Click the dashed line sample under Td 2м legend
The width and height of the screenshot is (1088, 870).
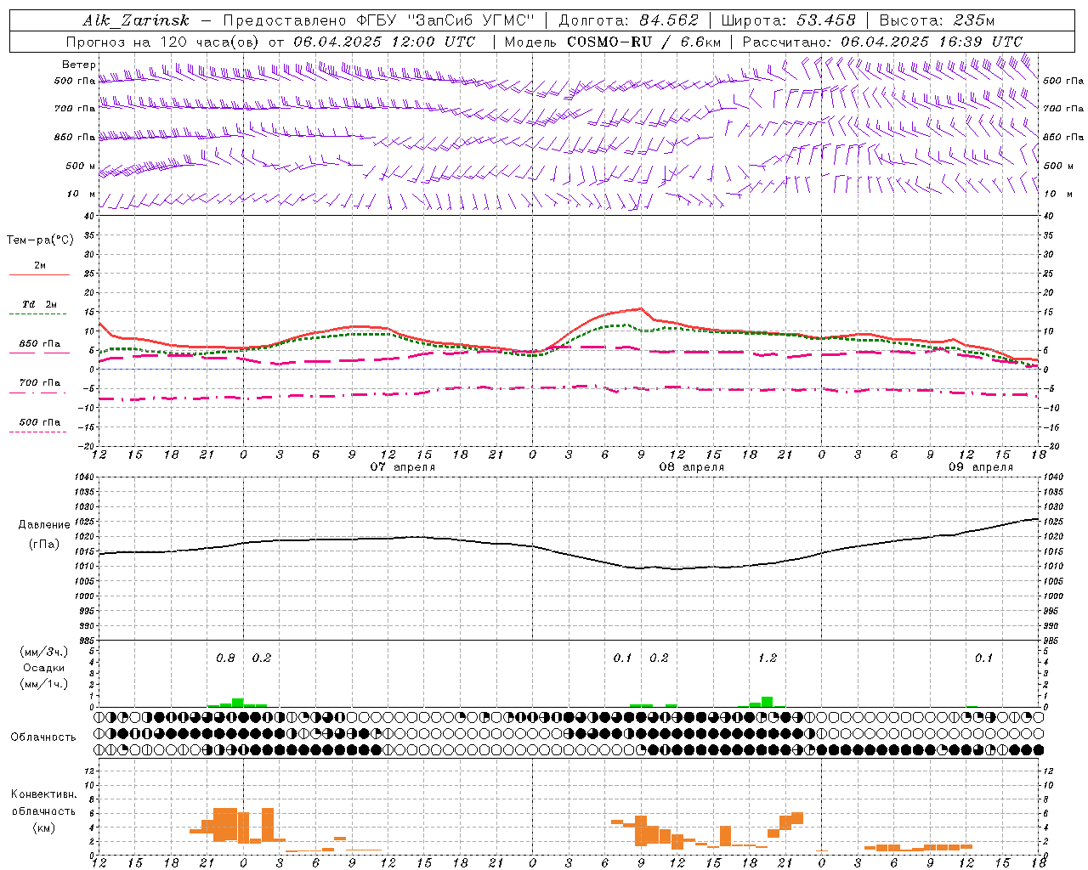[37, 314]
